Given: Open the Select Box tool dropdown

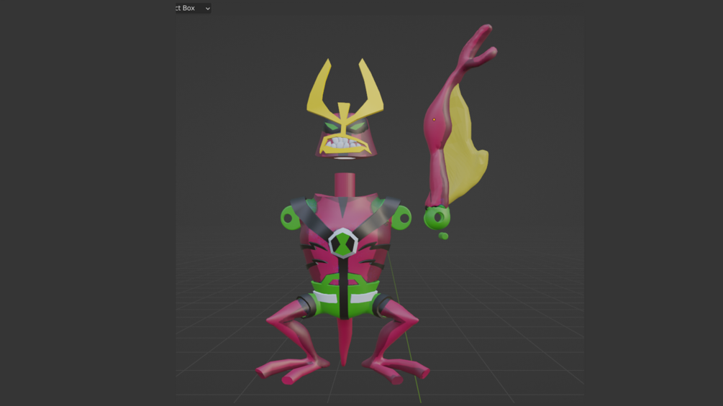Looking at the screenshot, I should 194,8.
